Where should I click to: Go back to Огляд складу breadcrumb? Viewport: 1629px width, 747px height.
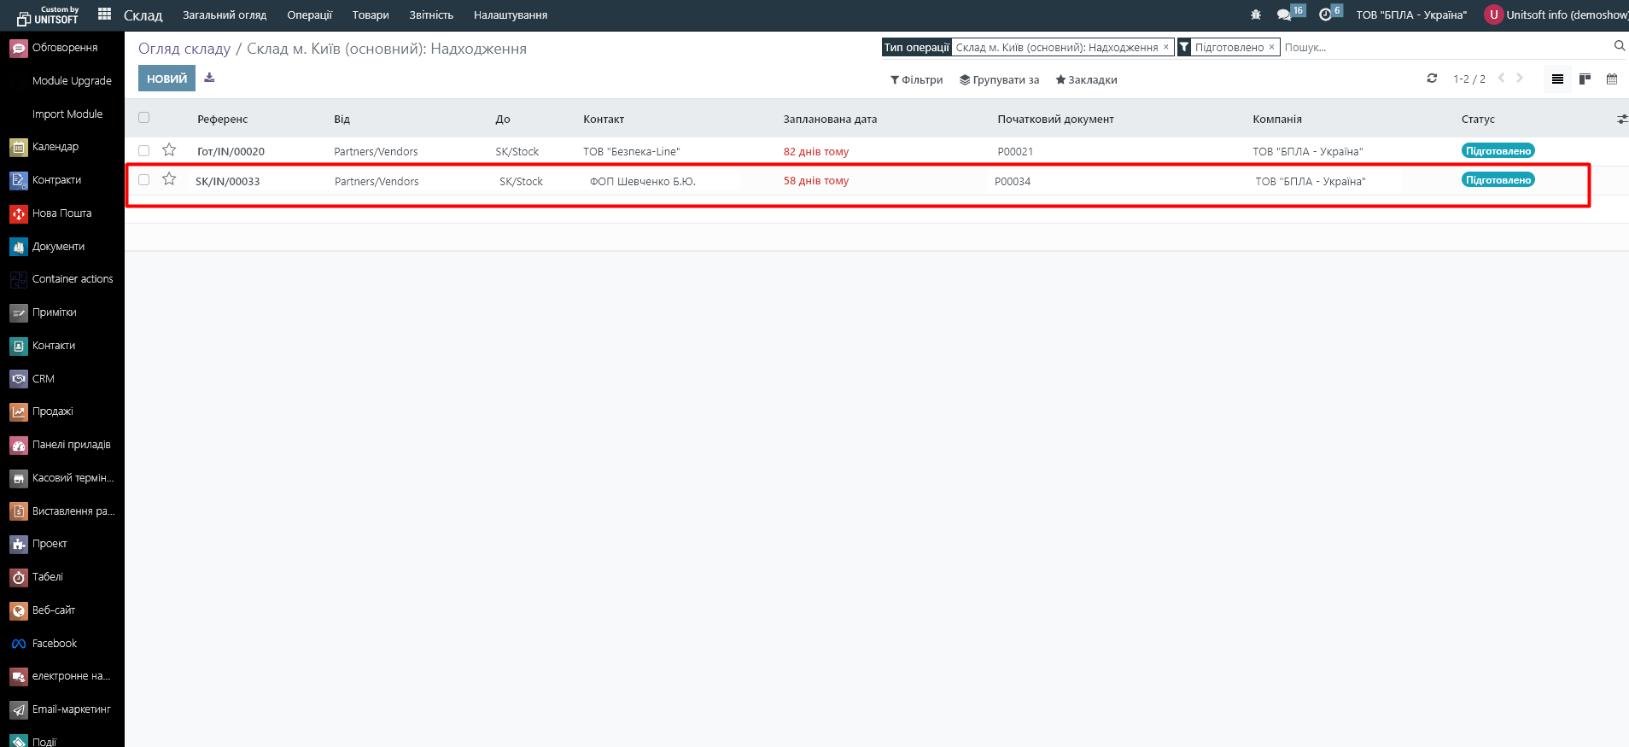(x=184, y=49)
